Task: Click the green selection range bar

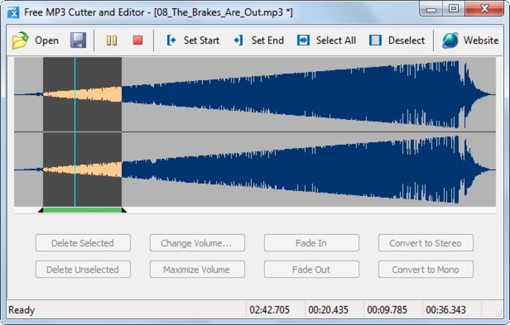Action: click(x=82, y=210)
